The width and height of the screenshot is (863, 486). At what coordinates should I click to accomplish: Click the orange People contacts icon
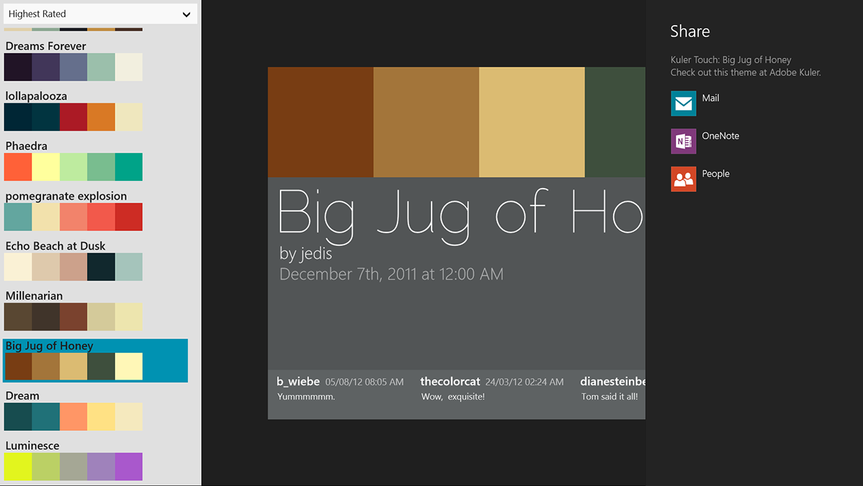(x=683, y=178)
